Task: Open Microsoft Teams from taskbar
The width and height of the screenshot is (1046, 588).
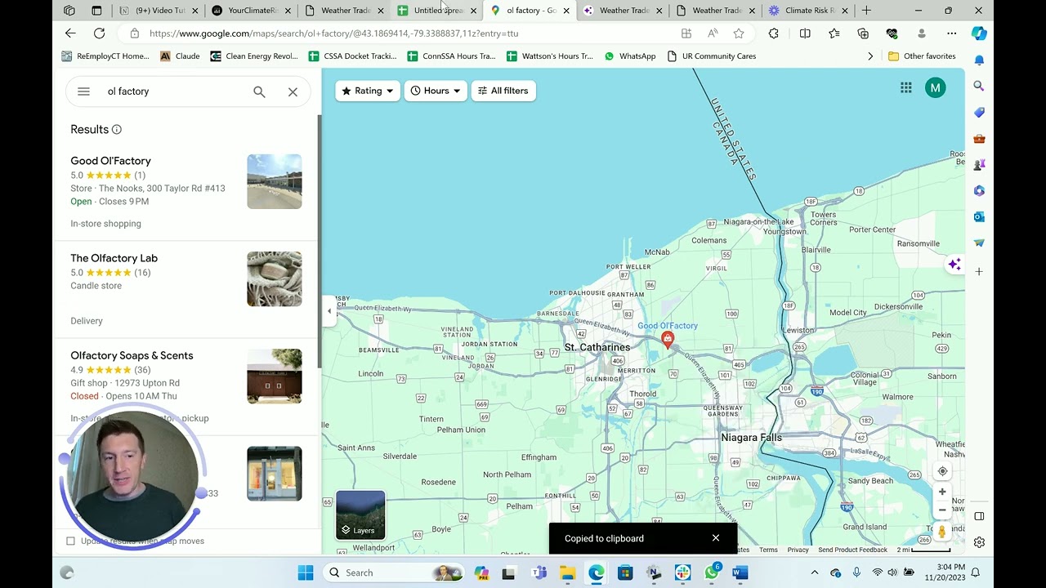Action: (539, 572)
